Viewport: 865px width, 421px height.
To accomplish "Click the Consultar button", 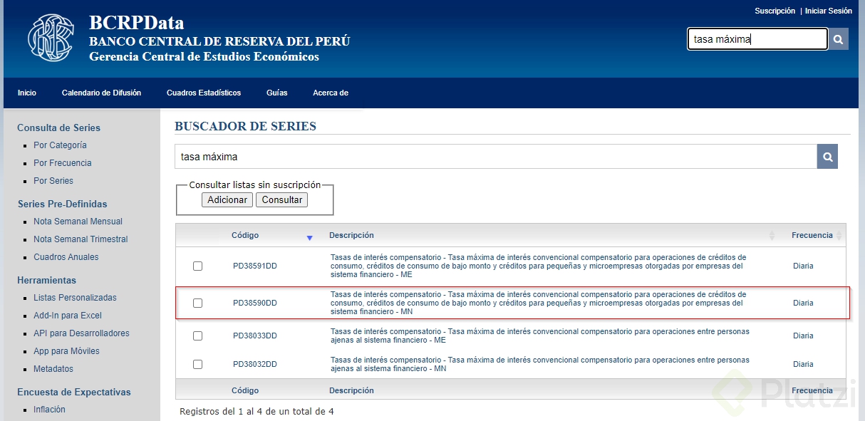I will 282,199.
